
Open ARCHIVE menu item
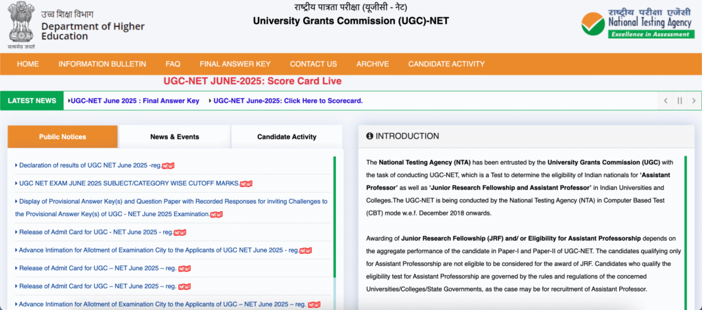[x=372, y=64]
